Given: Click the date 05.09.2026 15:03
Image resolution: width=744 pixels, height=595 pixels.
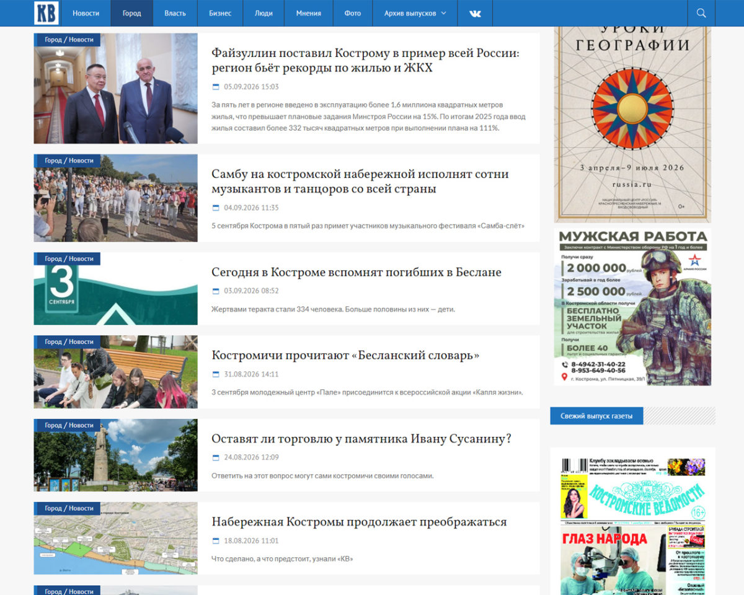Looking at the screenshot, I should tap(251, 87).
